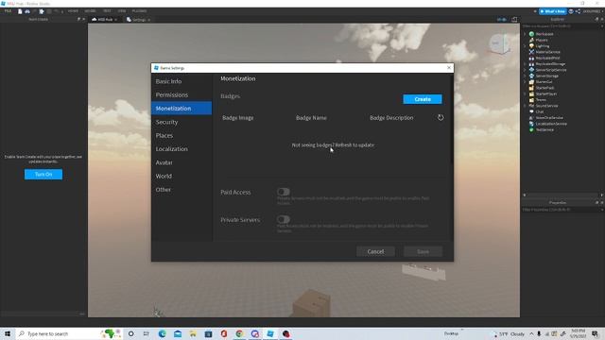Select the Workspace globe icon in Explorer
The height and width of the screenshot is (340, 605).
click(x=531, y=34)
